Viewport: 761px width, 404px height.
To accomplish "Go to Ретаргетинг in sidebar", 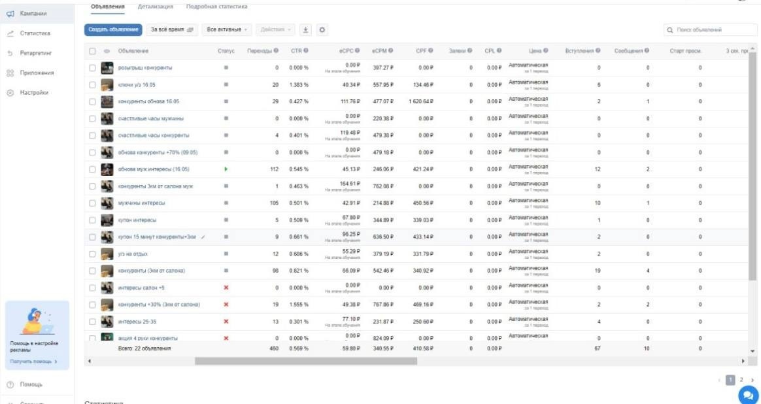I will pyautogui.click(x=35, y=53).
